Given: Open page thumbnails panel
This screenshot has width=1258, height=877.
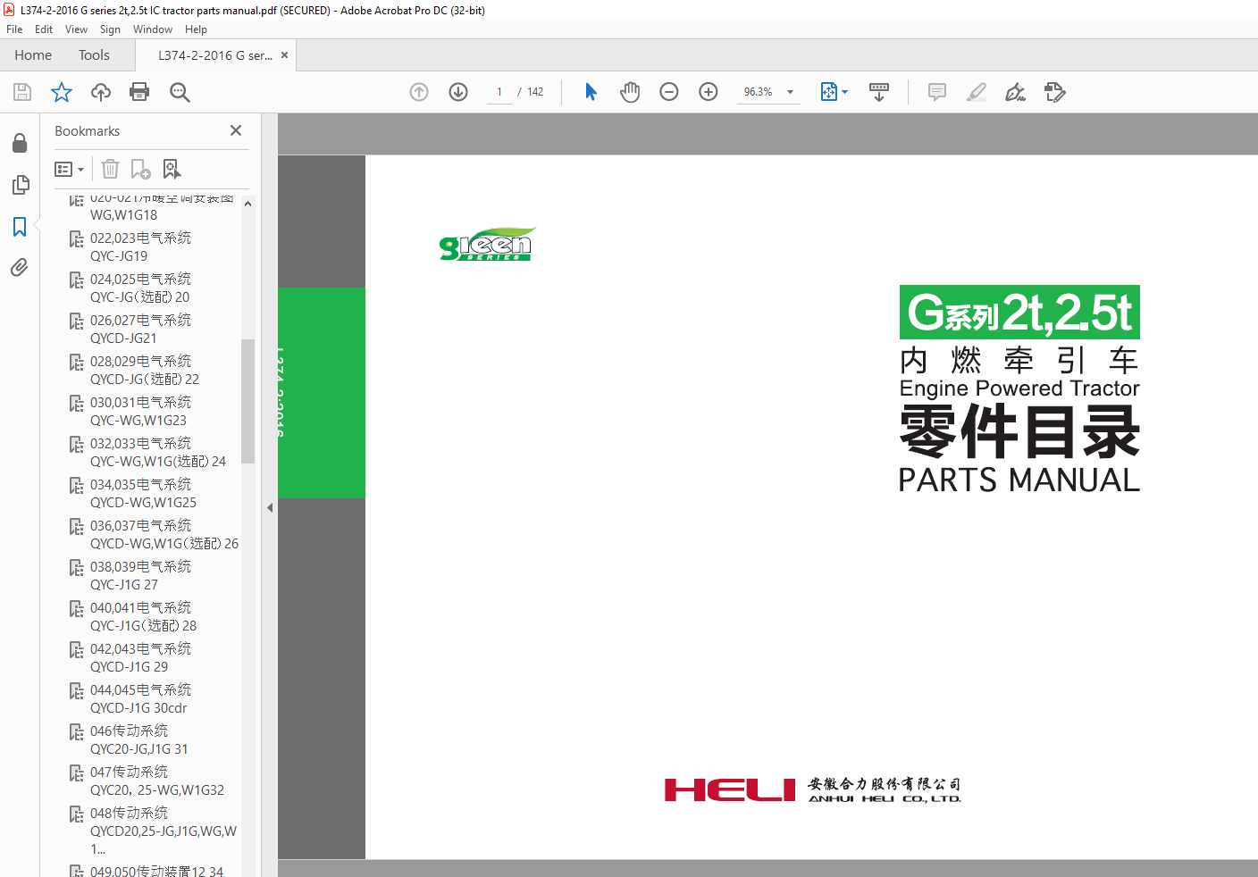Looking at the screenshot, I should (x=20, y=185).
